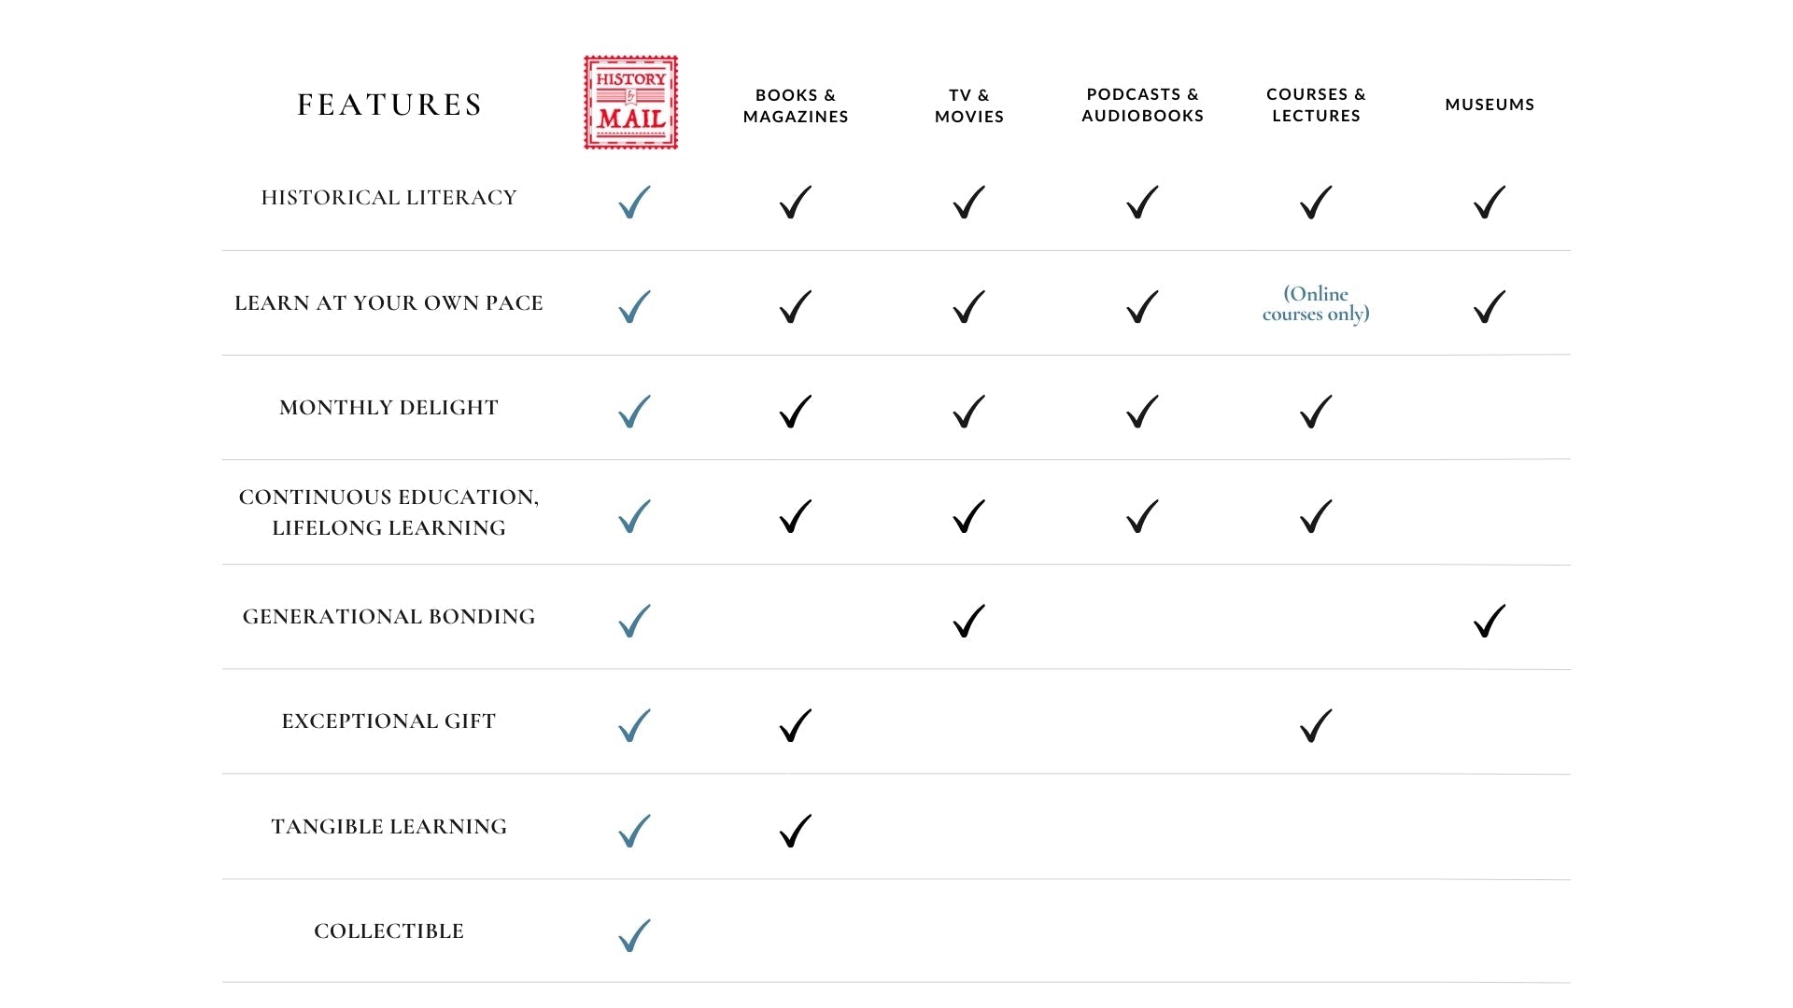Click the blue Collectible checkmark
Image resolution: width=1793 pixels, height=1008 pixels.
(634, 934)
